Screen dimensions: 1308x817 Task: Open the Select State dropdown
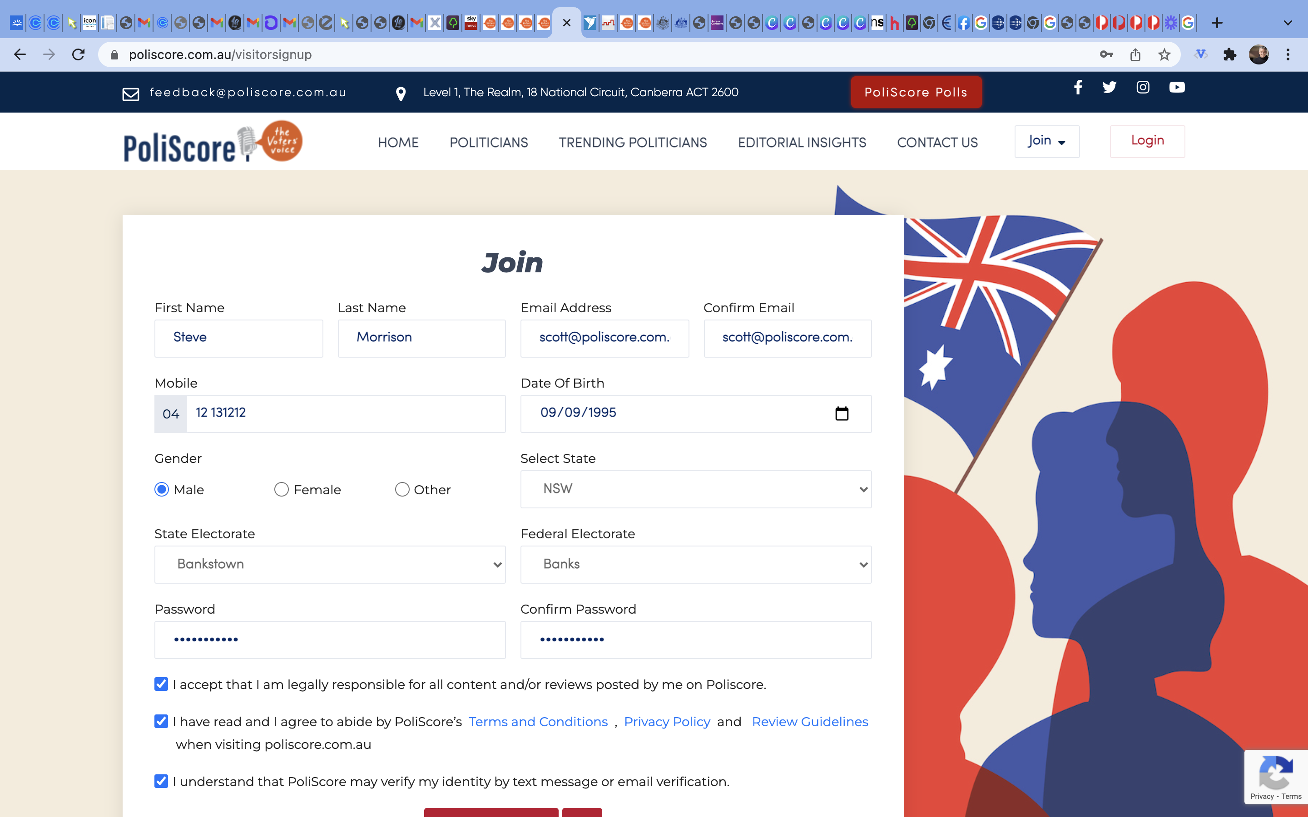[696, 489]
